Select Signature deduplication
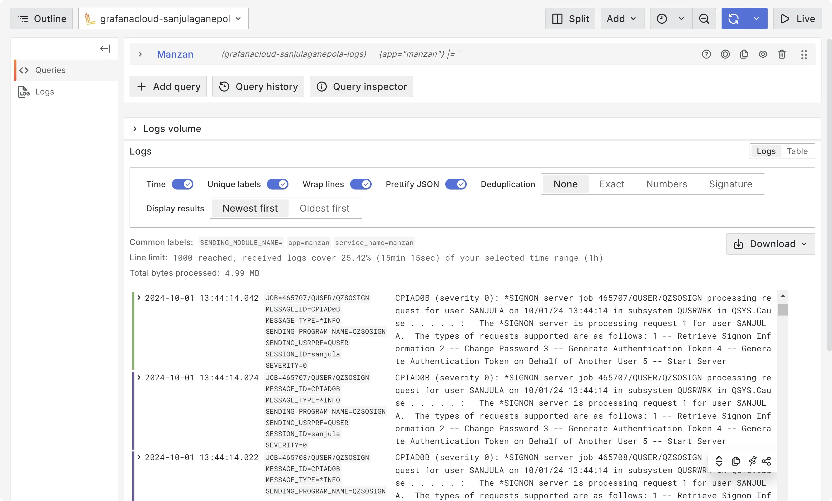832x501 pixels. pyautogui.click(x=730, y=184)
